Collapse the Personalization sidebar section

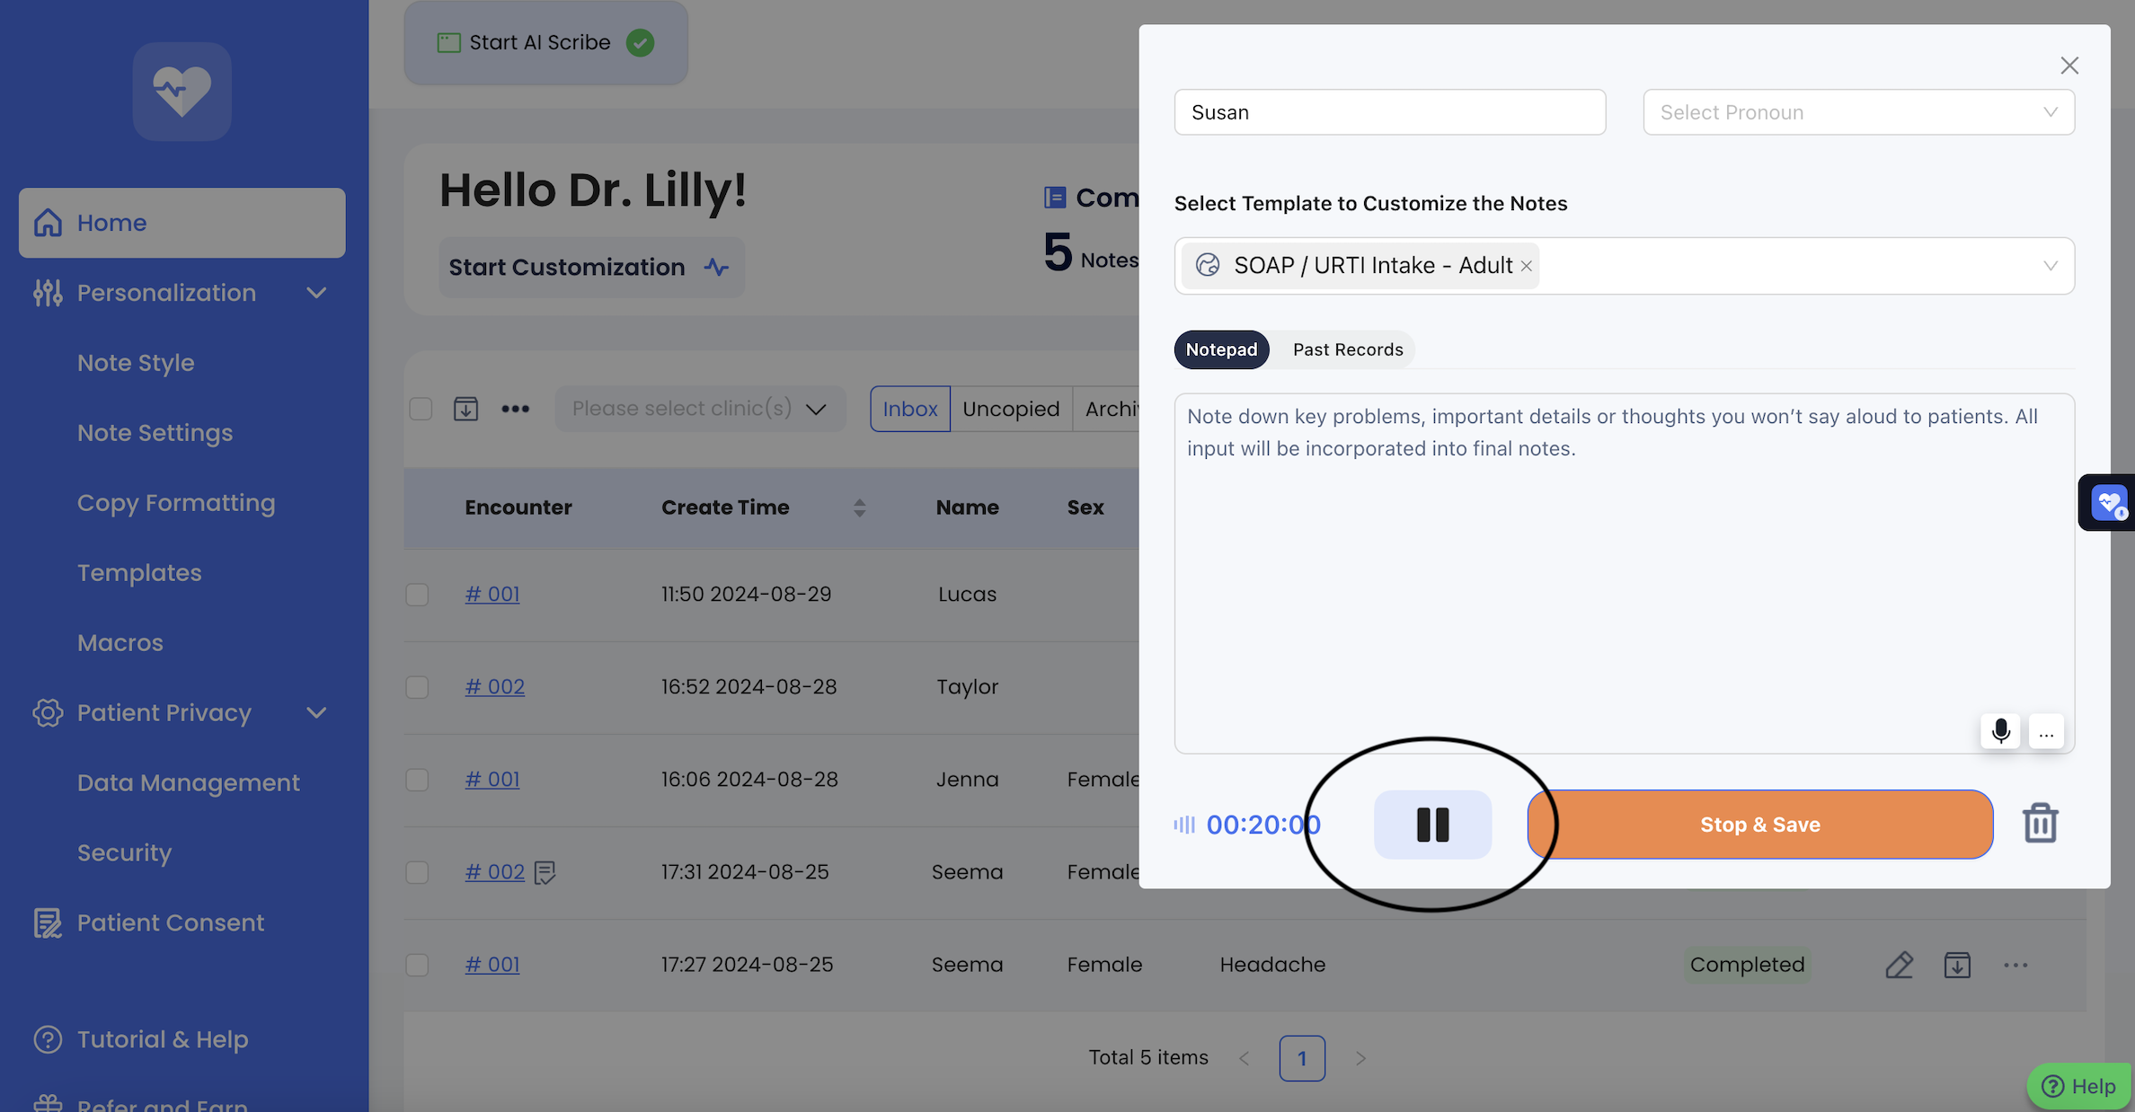click(316, 293)
